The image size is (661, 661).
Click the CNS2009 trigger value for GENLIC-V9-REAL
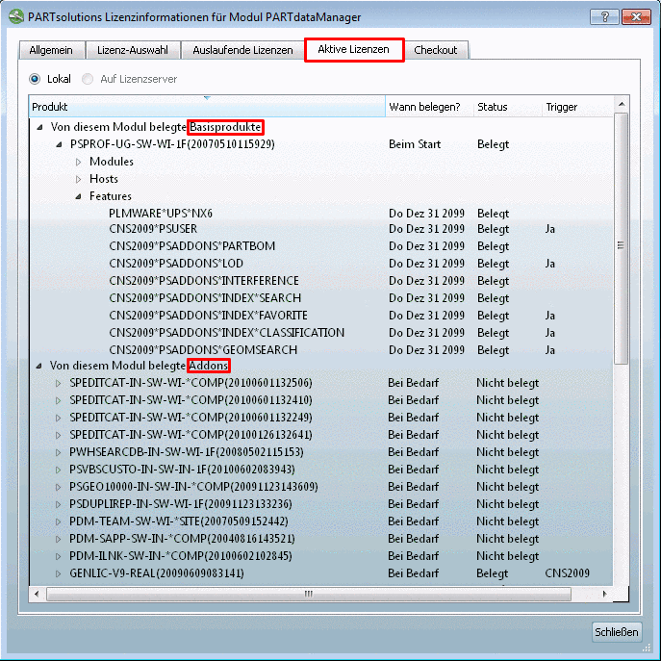point(567,573)
